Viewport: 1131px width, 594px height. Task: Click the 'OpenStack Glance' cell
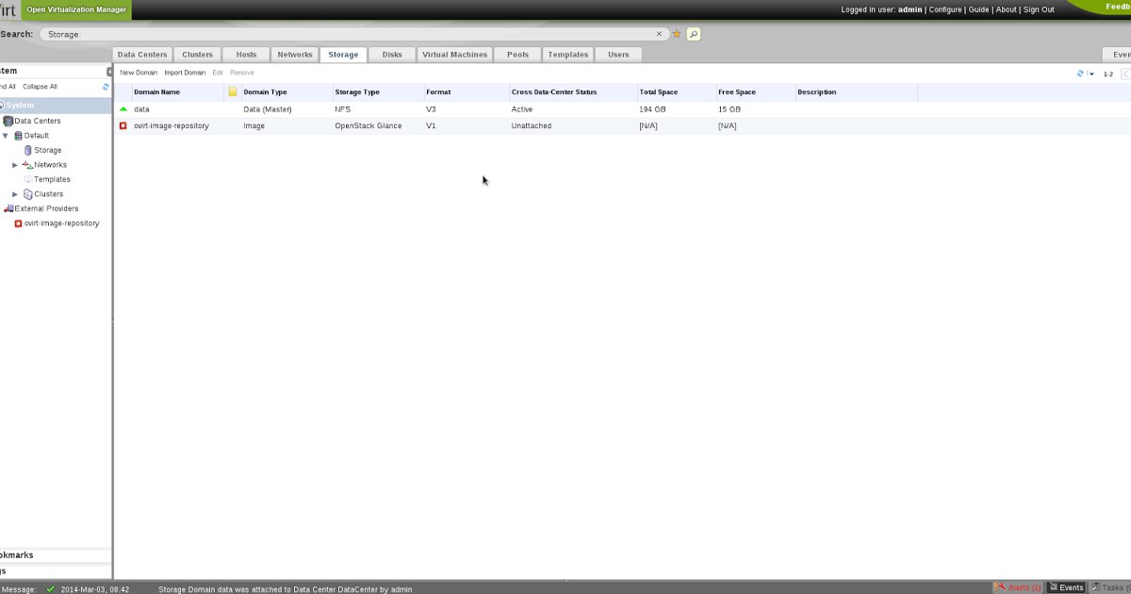coord(369,125)
